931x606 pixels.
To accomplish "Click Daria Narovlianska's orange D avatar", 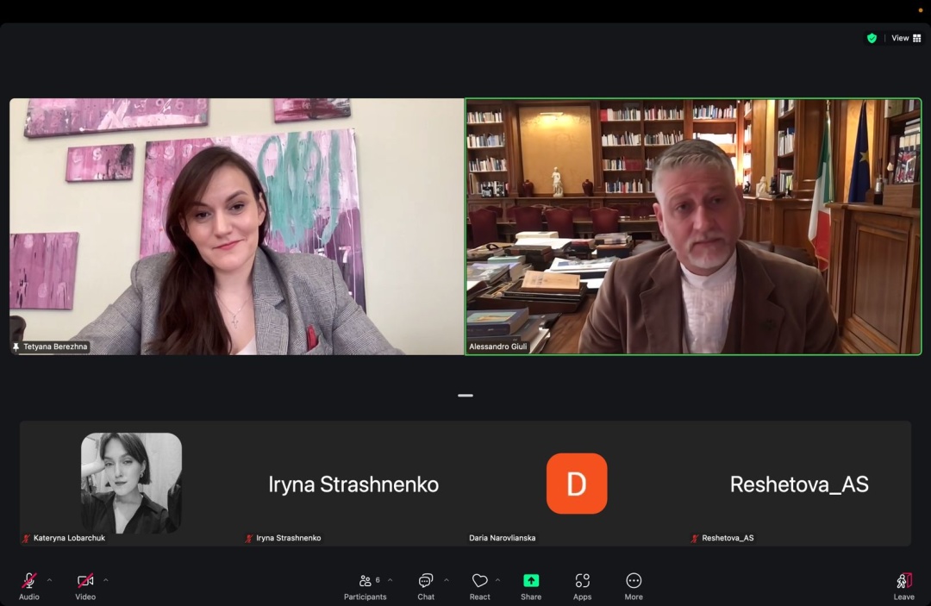I will 577,484.
